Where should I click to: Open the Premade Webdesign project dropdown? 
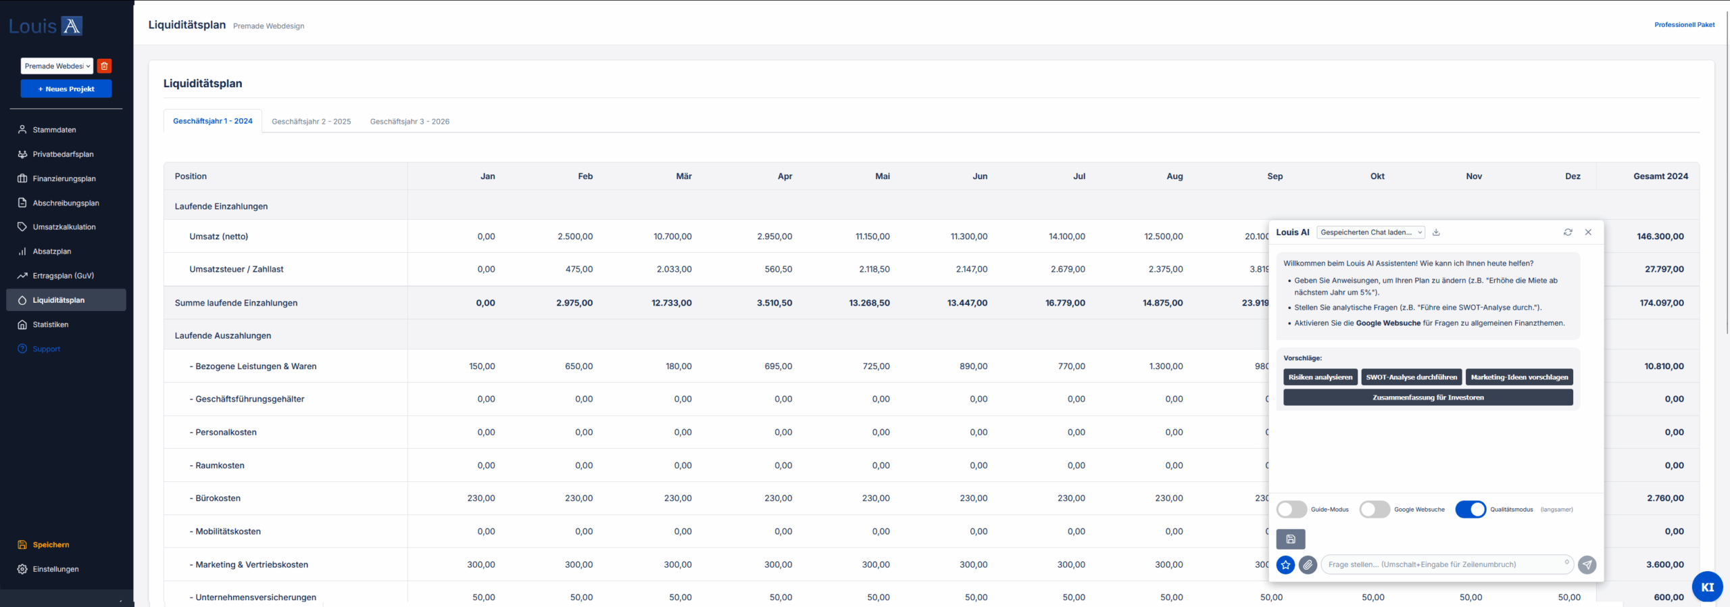pyautogui.click(x=57, y=66)
